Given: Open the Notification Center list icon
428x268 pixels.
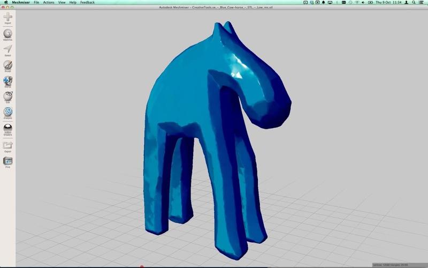Looking at the screenshot, I should (x=422, y=3).
